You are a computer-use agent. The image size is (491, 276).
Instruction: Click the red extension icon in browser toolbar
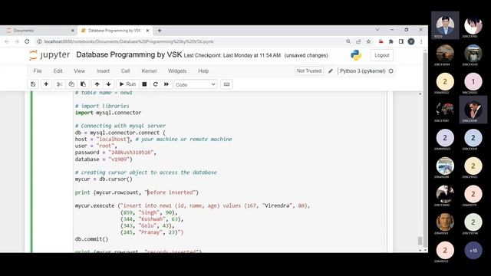point(381,41)
